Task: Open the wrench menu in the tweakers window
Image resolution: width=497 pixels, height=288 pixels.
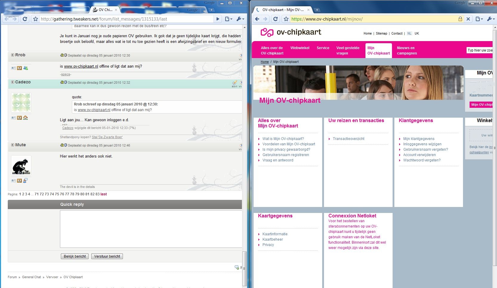Action: pyautogui.click(x=240, y=19)
